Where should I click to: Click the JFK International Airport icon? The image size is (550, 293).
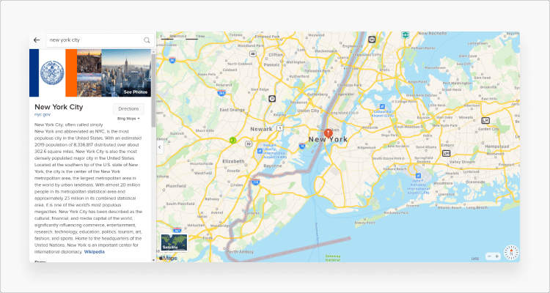click(x=418, y=176)
